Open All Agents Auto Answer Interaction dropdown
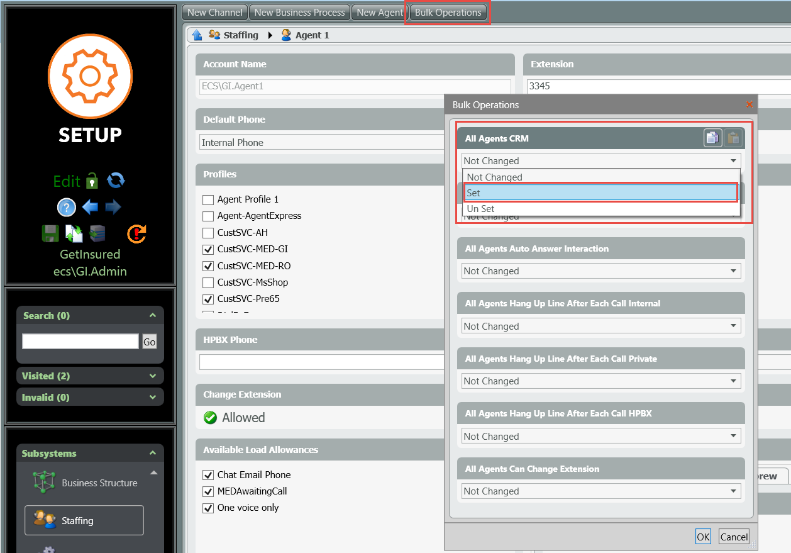The width and height of the screenshot is (791, 553). 600,271
